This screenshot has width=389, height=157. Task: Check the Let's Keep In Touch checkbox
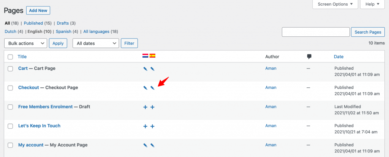click(10, 126)
